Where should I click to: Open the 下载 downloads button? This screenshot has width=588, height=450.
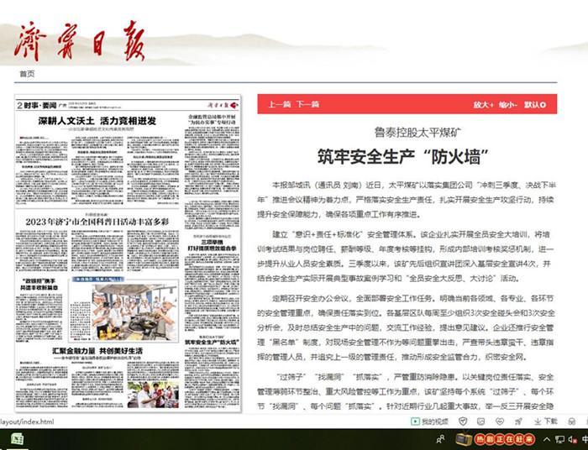point(546,421)
